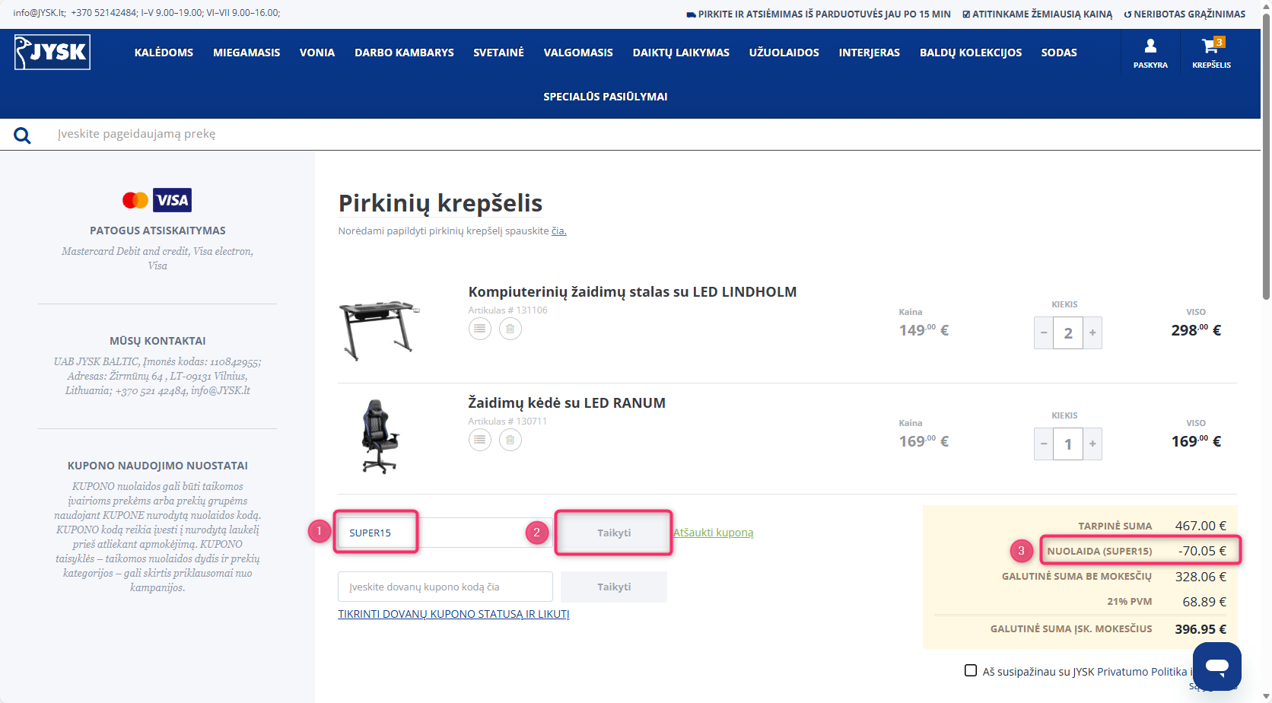Click the Atšaukti kuponą link

tap(713, 533)
